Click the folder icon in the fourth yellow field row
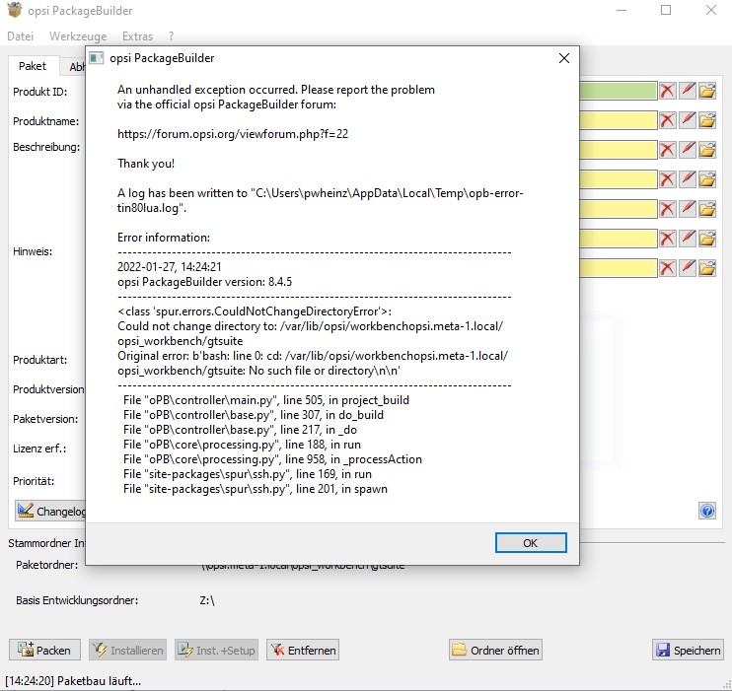Screen dimensions: 732x691 [707, 209]
